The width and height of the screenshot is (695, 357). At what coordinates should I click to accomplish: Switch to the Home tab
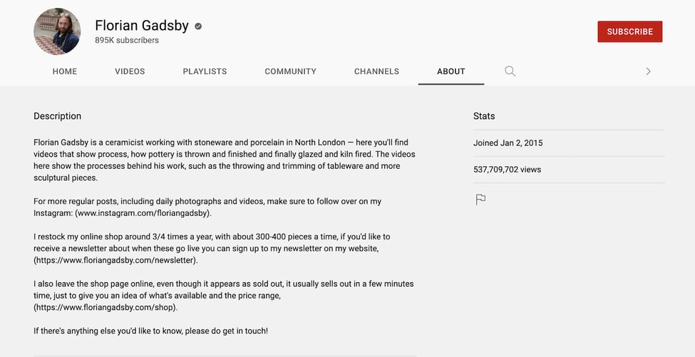click(65, 71)
